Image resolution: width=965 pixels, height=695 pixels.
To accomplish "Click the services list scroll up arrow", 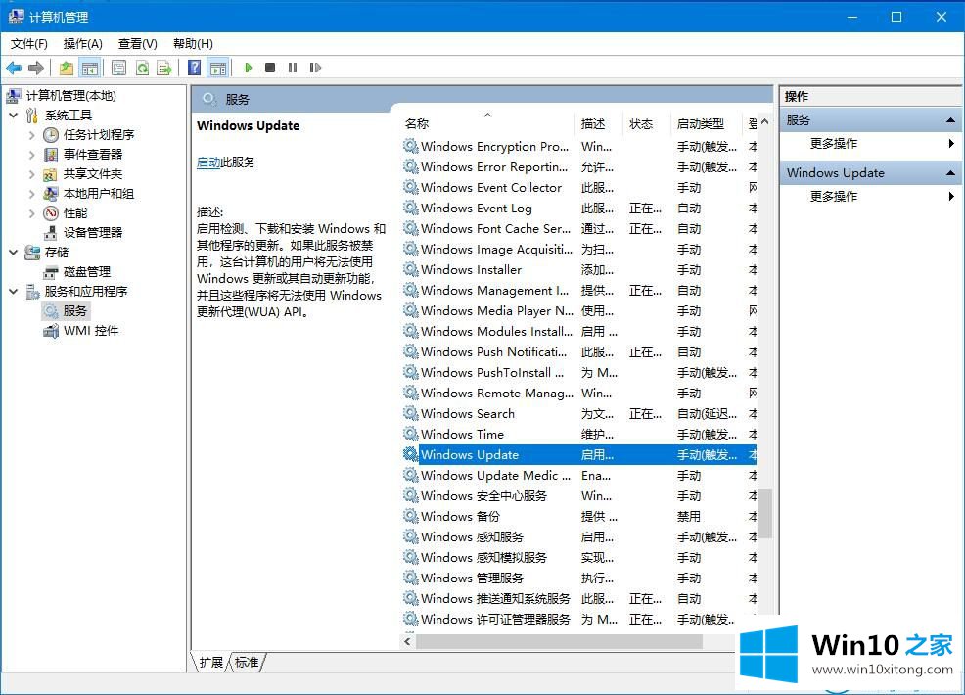I will 765,122.
